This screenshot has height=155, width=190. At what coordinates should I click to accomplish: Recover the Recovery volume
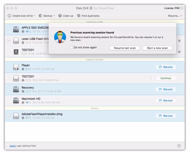(166, 89)
